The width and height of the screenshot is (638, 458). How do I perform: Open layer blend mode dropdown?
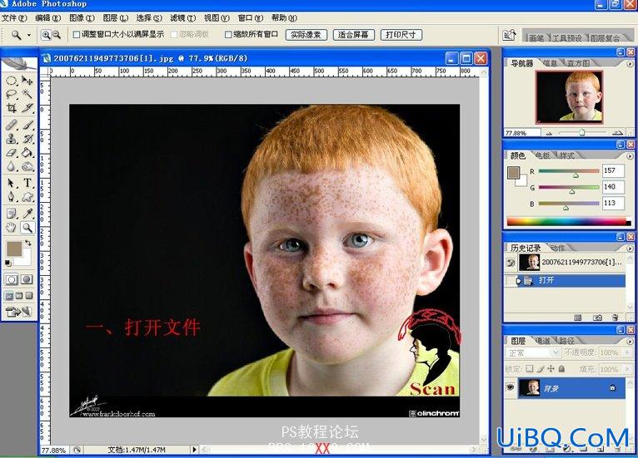(x=533, y=352)
